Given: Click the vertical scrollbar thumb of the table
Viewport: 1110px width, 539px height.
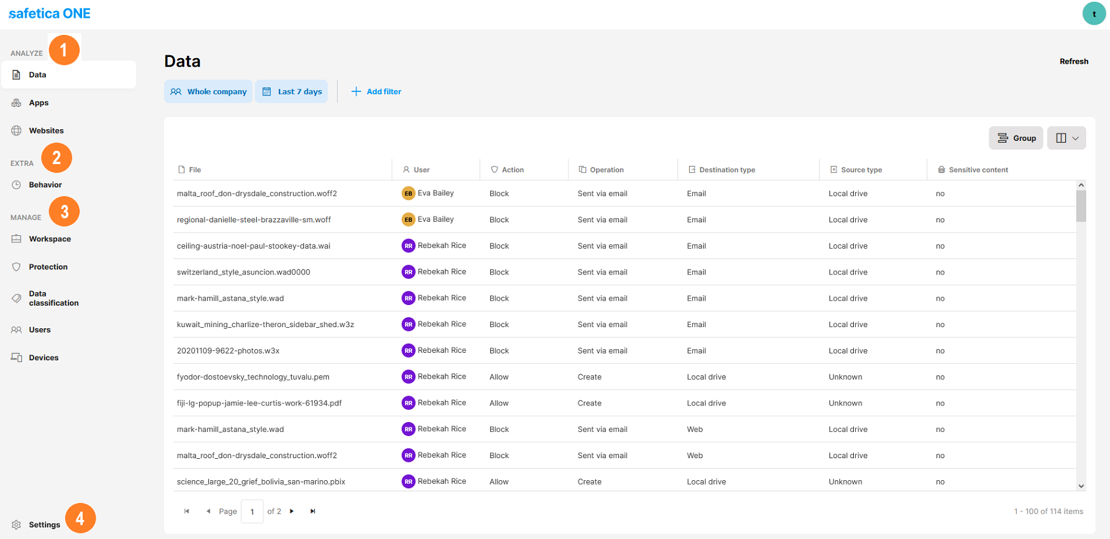Looking at the screenshot, I should 1081,206.
